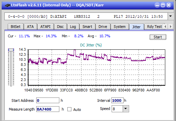The width and height of the screenshot is (176, 121).
Task: Open the Smart tab
Action: (87, 27)
